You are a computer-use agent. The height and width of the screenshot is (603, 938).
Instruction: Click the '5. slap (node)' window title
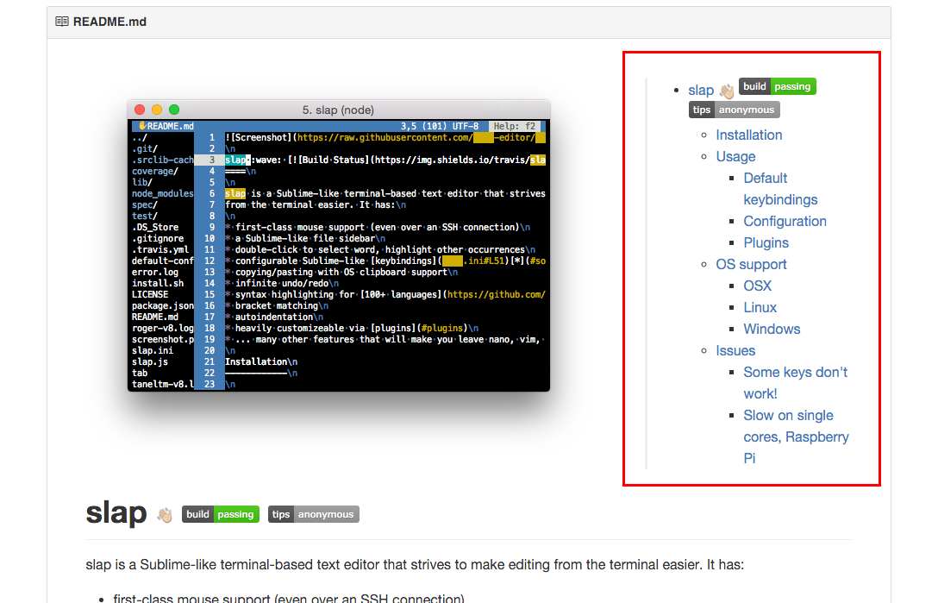tap(338, 110)
